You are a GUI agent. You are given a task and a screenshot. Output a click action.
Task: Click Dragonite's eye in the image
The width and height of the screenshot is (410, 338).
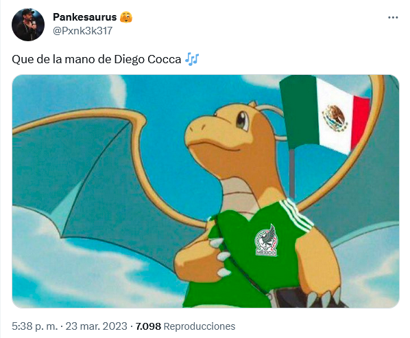pos(243,121)
